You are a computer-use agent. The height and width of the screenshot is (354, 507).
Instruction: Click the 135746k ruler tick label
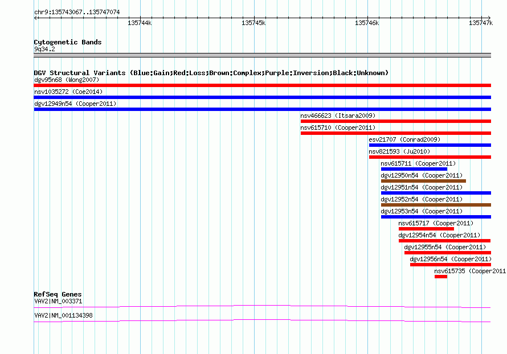point(367,23)
